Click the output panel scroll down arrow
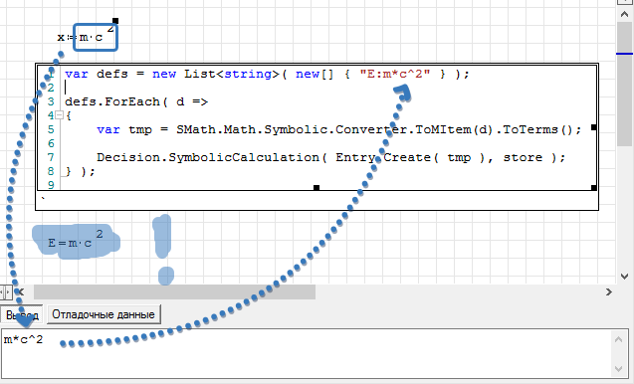634x384 pixels. (x=618, y=369)
